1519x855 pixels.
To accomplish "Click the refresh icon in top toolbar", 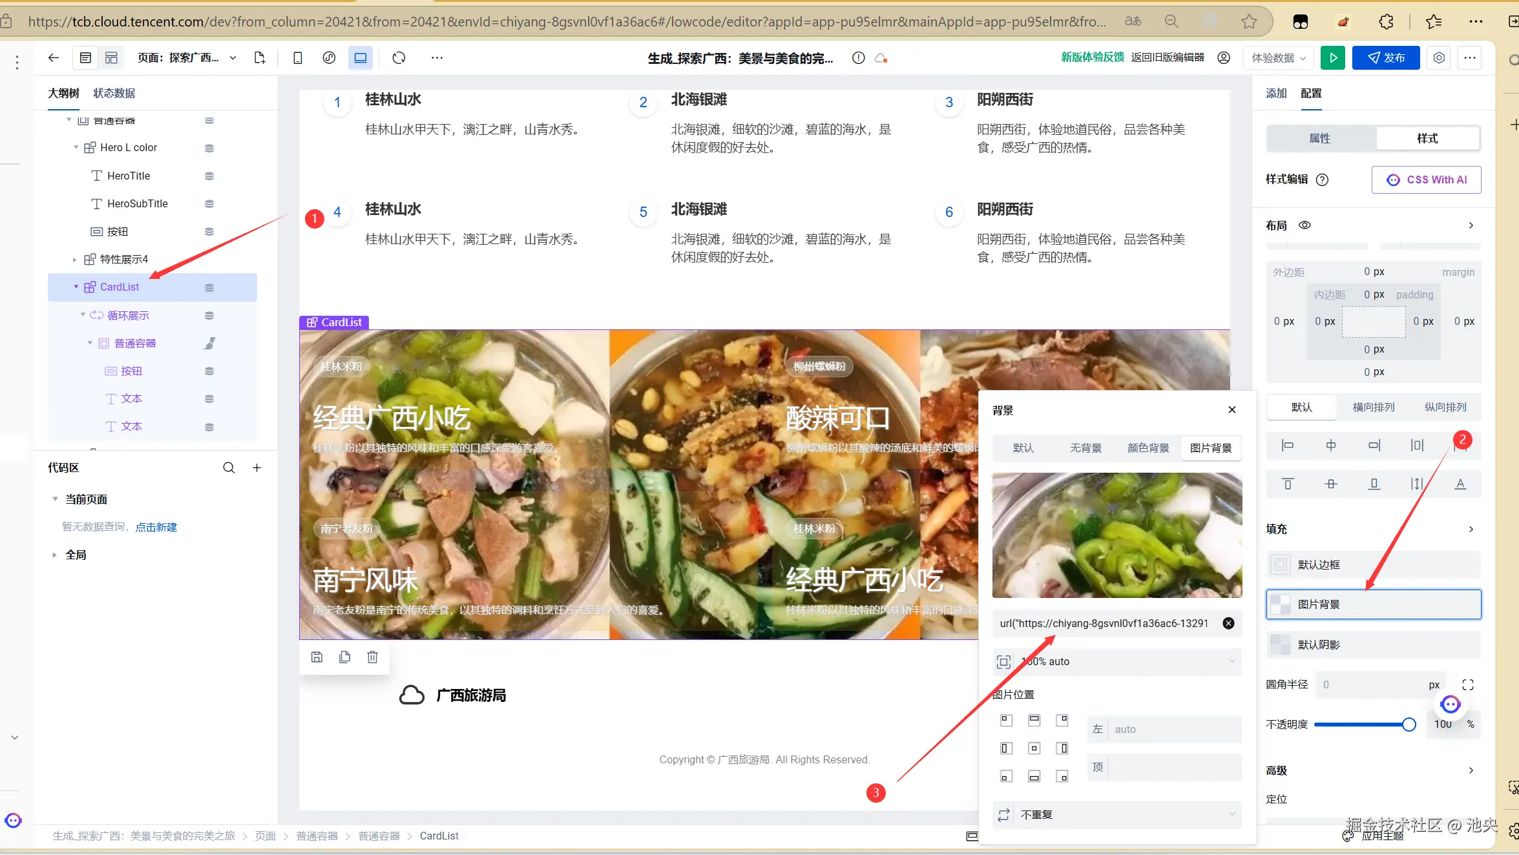I will pyautogui.click(x=399, y=57).
